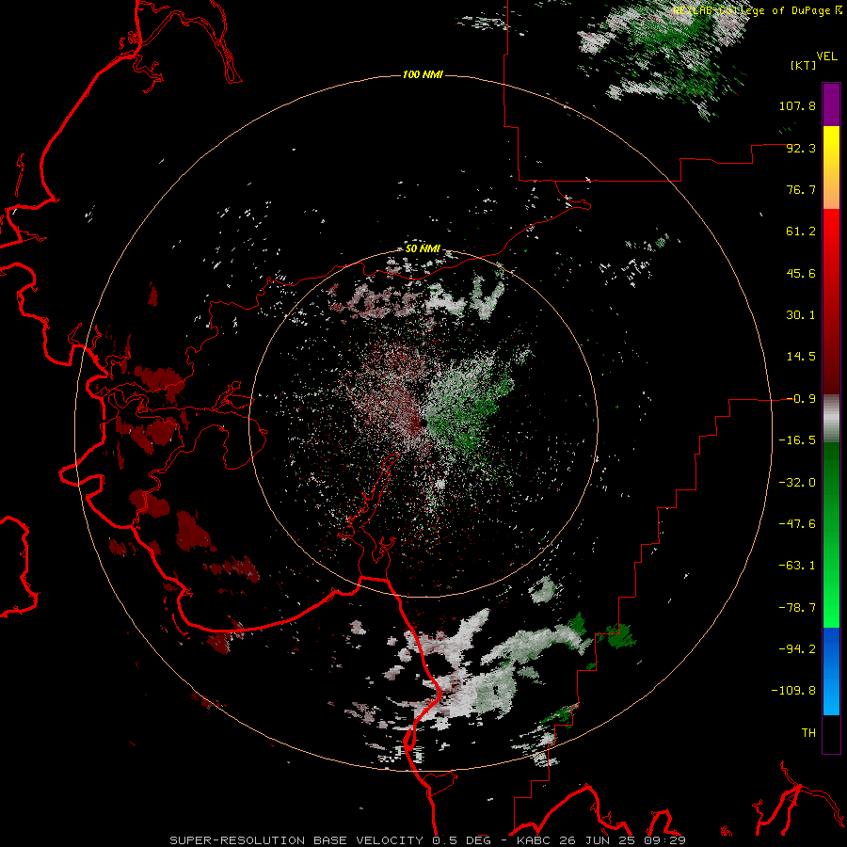
Task: Click the 14.5 velocity scale value
Action: (801, 357)
